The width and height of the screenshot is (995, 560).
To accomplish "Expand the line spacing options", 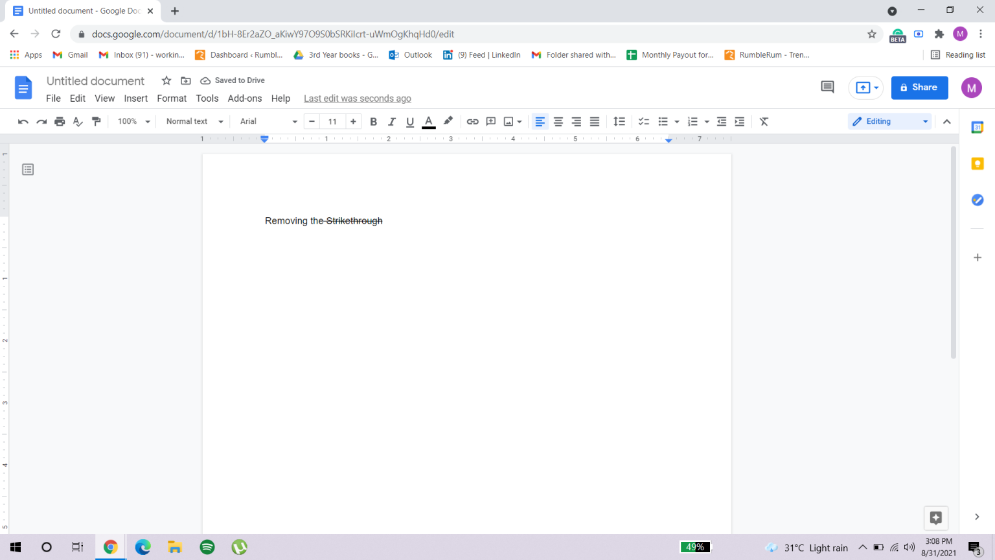I will coord(619,121).
